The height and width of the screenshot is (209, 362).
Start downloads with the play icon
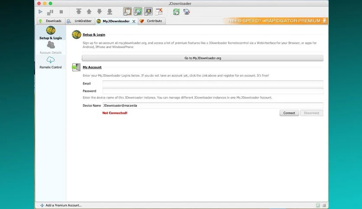[40, 12]
